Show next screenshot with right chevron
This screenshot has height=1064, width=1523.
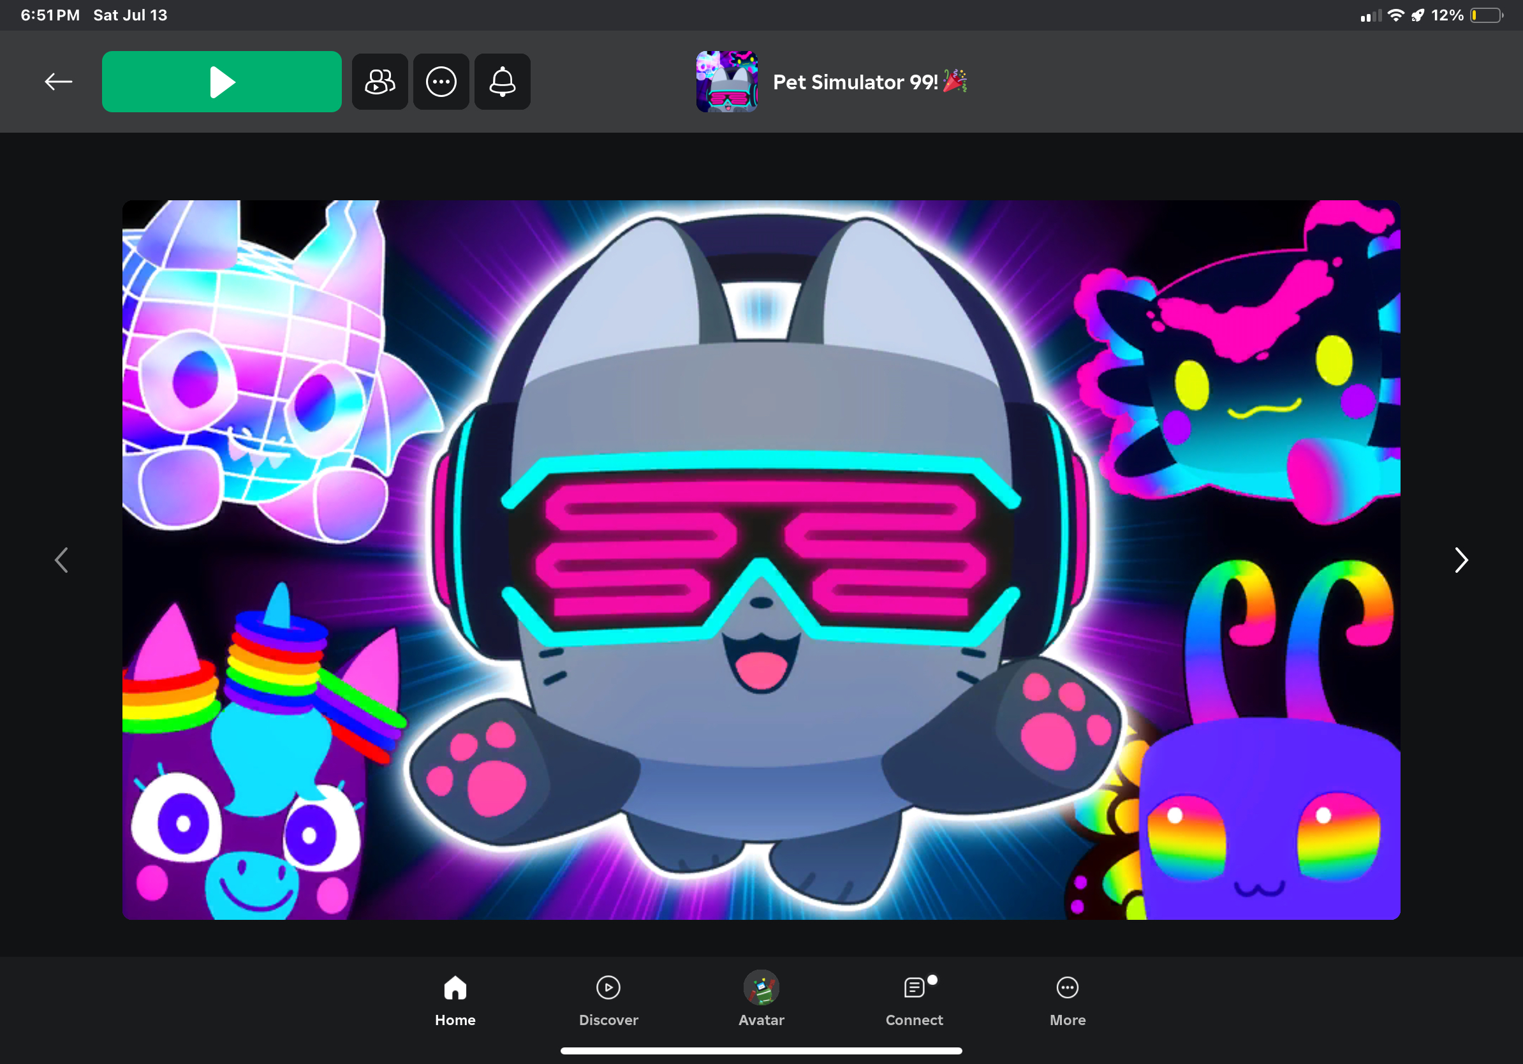pos(1460,560)
